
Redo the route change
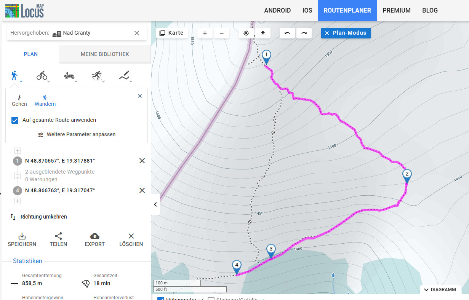[304, 33]
